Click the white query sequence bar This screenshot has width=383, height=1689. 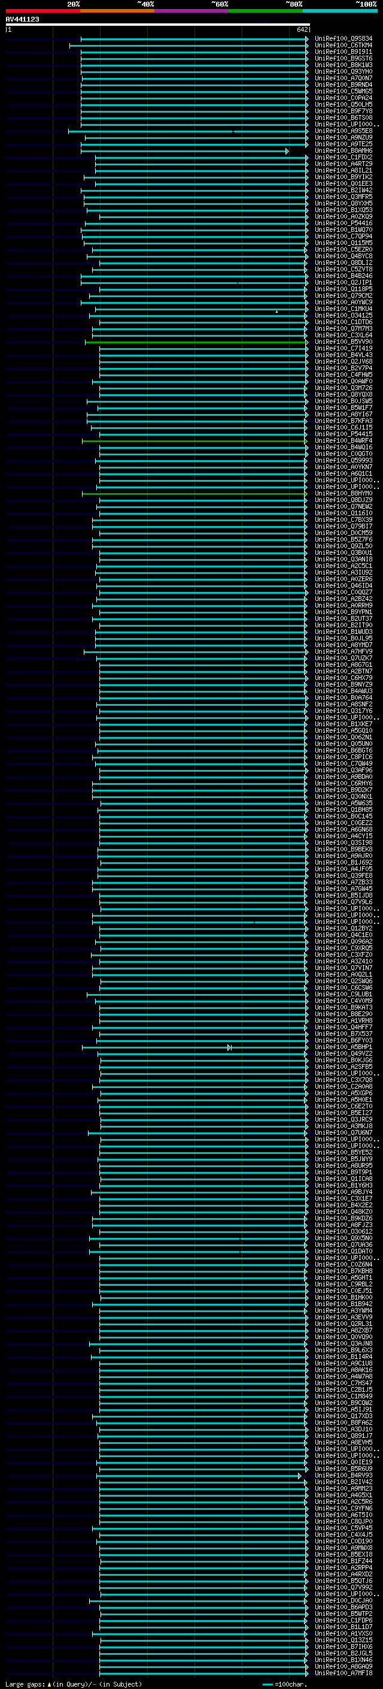[158, 24]
